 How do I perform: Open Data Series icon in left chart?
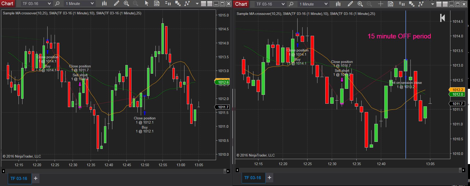click(x=168, y=4)
